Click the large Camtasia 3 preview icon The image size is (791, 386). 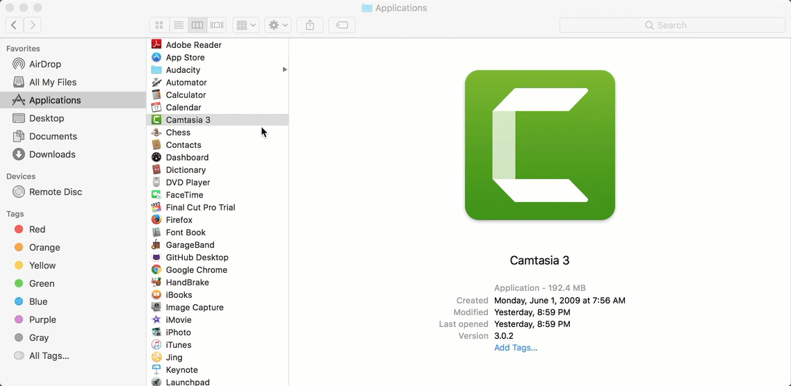[x=540, y=145]
